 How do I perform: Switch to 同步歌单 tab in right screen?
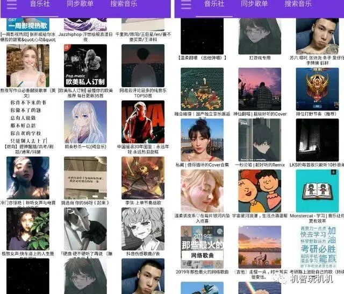[x=254, y=4]
